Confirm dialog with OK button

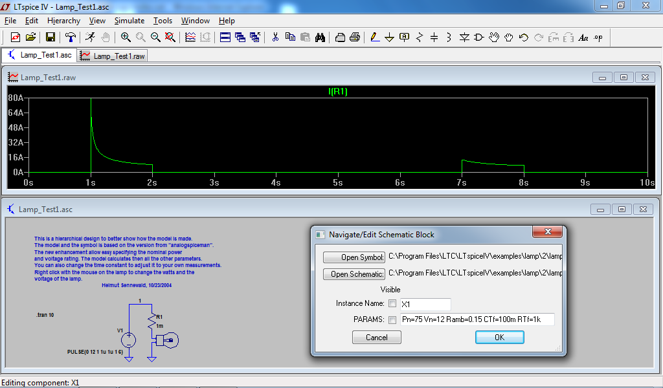[499, 338]
